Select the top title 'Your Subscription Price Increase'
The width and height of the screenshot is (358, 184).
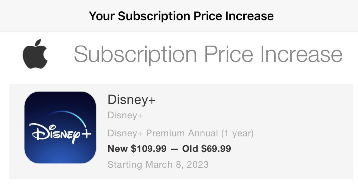coord(181,16)
